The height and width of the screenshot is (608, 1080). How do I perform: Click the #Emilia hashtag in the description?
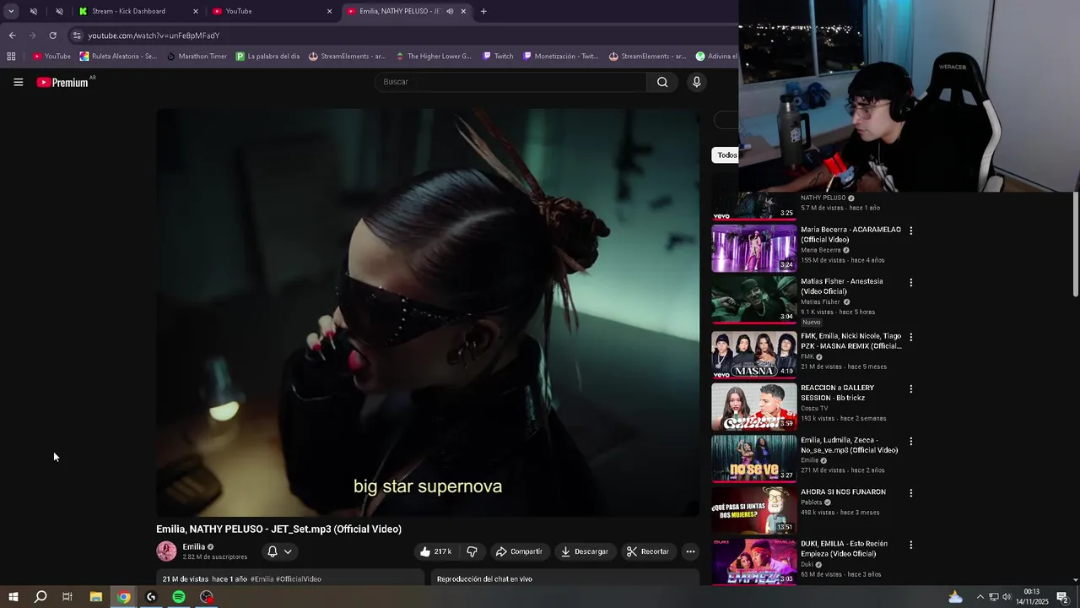tap(262, 579)
